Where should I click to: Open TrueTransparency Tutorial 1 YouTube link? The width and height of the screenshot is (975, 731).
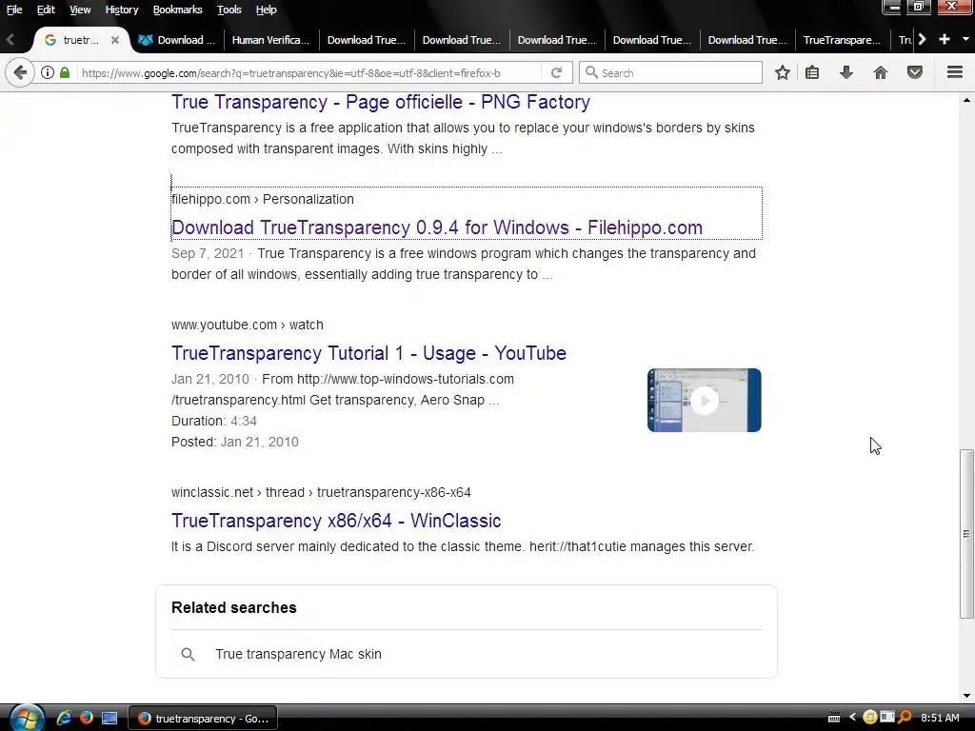coord(368,353)
